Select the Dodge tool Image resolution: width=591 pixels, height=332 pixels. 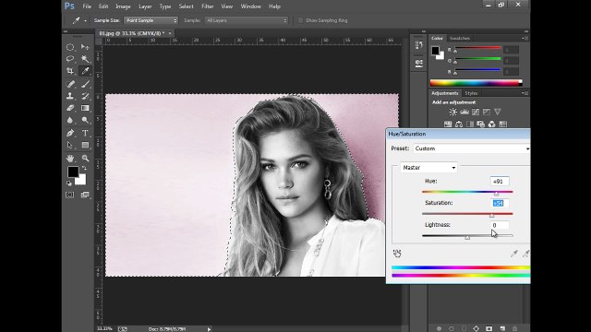point(85,120)
